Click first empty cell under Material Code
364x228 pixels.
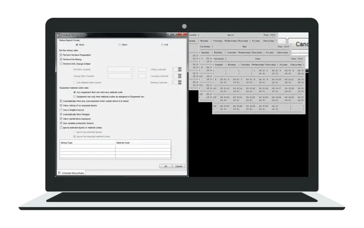point(143,146)
